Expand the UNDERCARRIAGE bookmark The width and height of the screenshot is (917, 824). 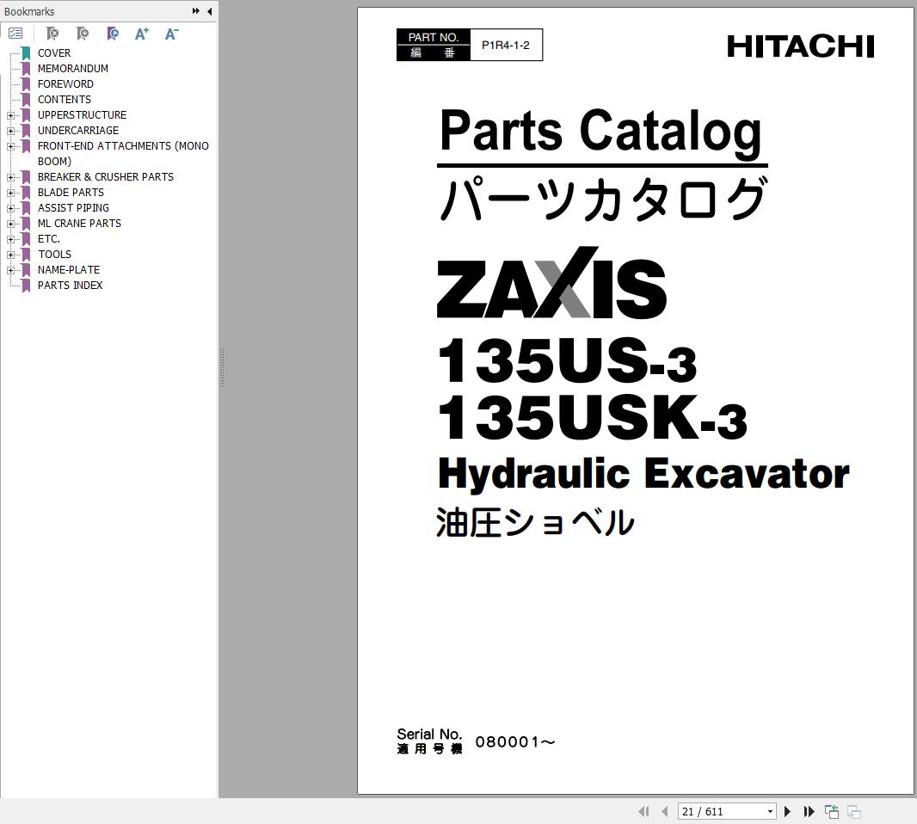(x=10, y=131)
